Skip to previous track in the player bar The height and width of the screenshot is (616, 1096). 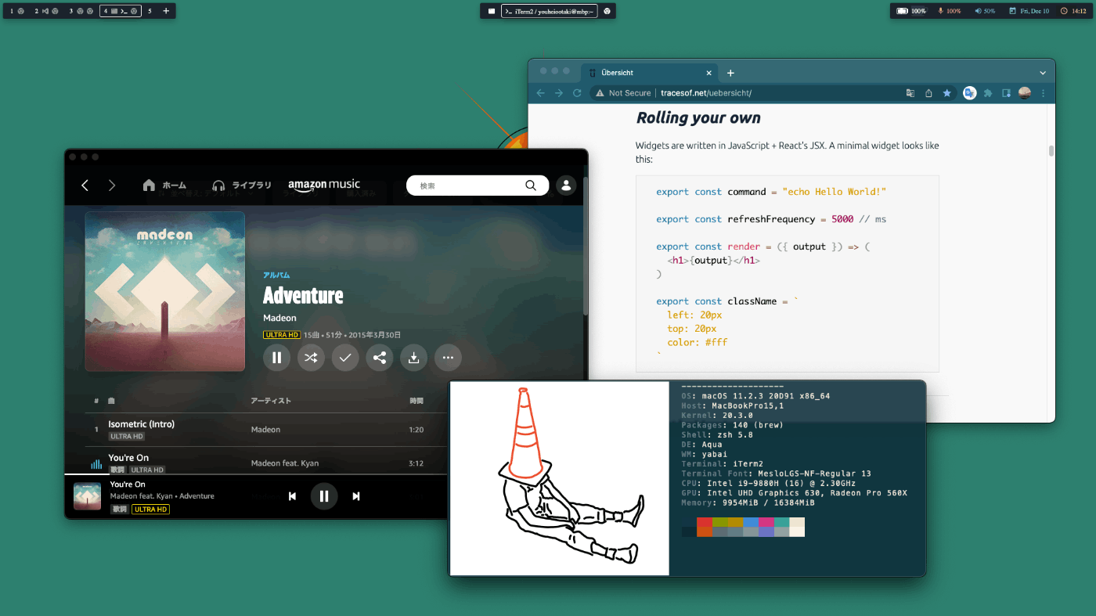pos(292,496)
